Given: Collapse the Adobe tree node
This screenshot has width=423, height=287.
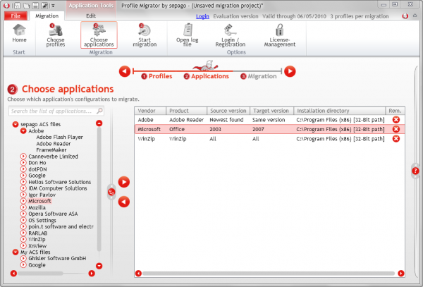Looking at the screenshot, I should pos(23,131).
